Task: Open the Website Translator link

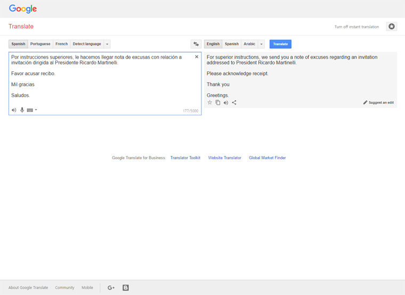Action: (225, 158)
